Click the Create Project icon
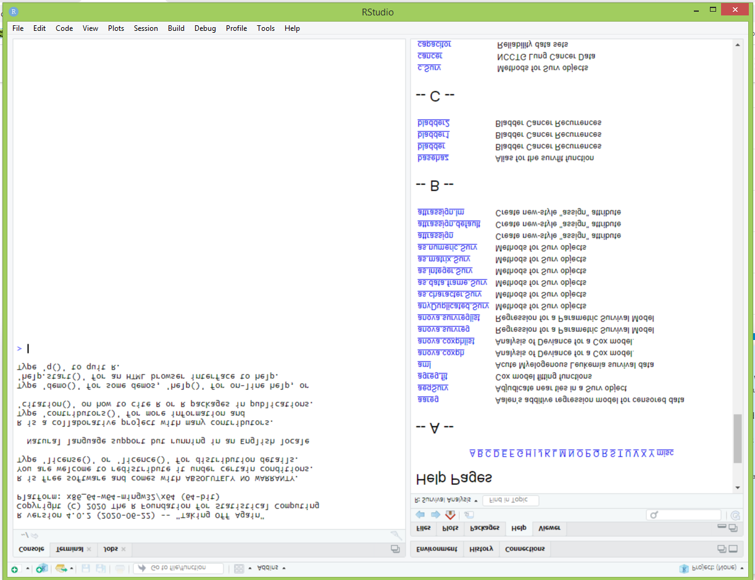755x580 pixels. 41,568
